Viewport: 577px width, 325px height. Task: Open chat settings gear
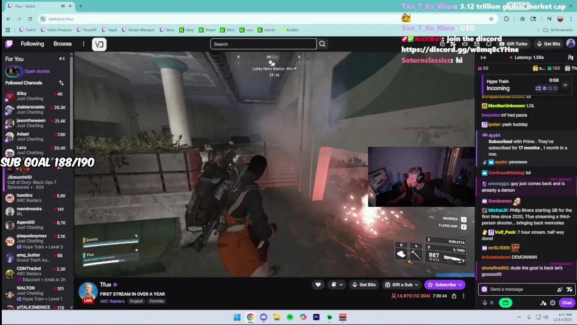click(553, 303)
